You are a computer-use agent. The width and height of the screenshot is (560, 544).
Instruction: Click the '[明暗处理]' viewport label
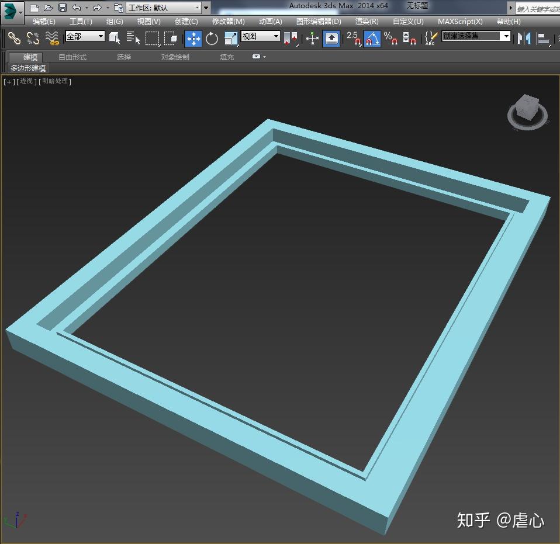(54, 82)
